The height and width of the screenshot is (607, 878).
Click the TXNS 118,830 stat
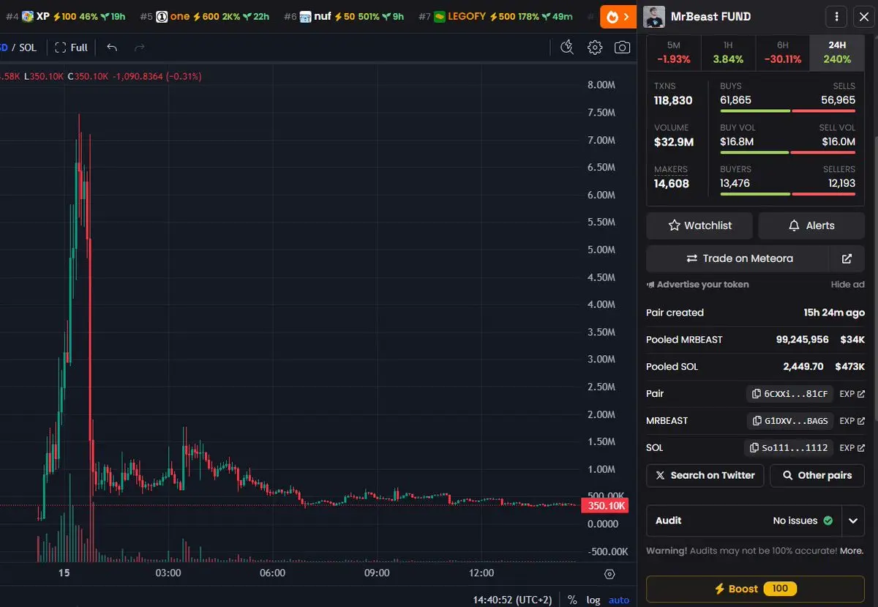[x=673, y=94]
